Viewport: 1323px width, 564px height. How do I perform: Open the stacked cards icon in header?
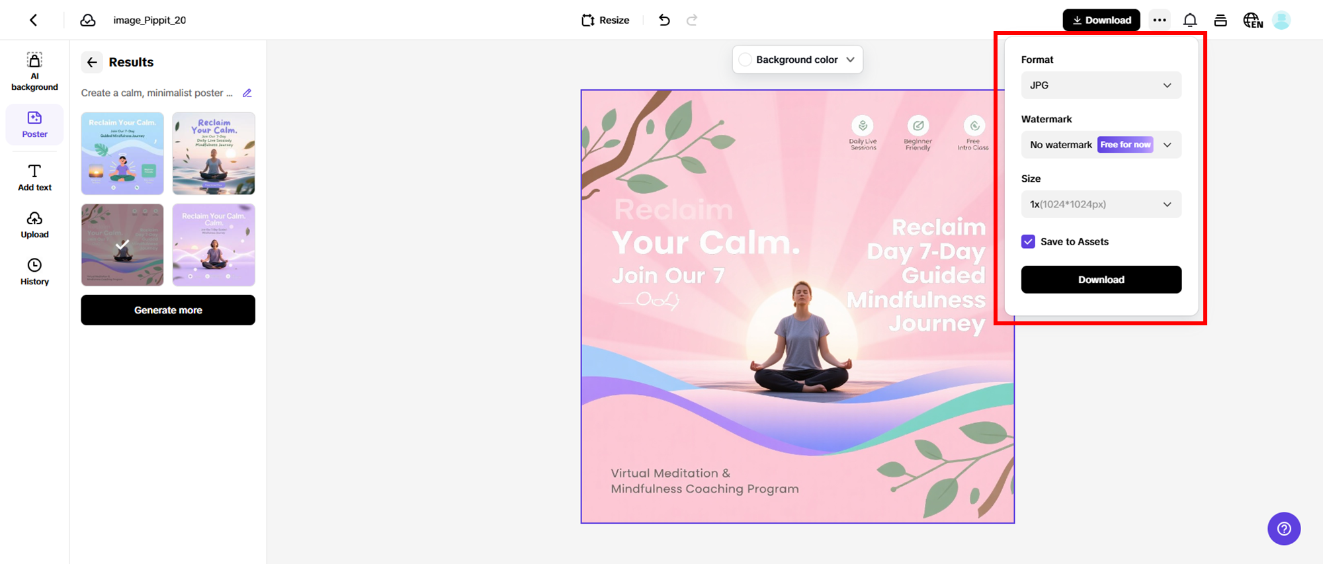(1220, 20)
